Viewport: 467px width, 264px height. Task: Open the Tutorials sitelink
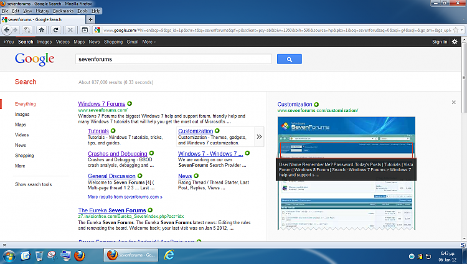[x=98, y=131]
